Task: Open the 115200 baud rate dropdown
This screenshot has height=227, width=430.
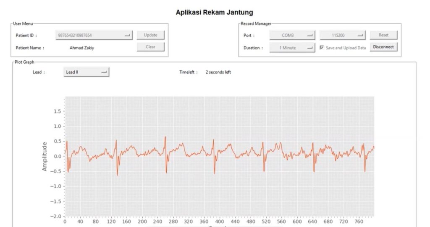Action: 342,36
